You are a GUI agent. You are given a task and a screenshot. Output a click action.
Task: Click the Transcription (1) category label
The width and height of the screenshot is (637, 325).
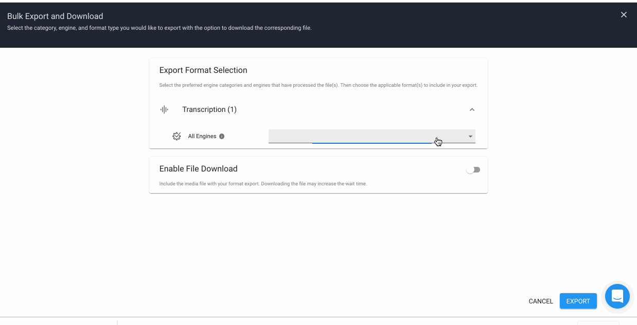[209, 109]
